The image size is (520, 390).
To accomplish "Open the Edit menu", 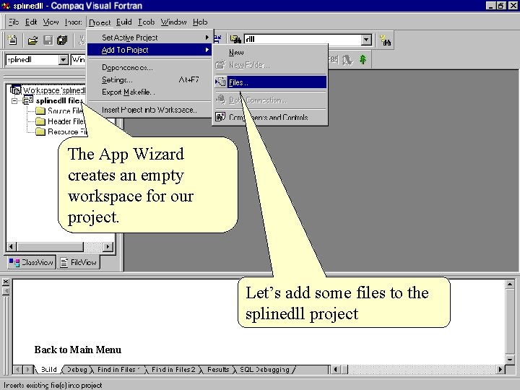I will [31, 22].
